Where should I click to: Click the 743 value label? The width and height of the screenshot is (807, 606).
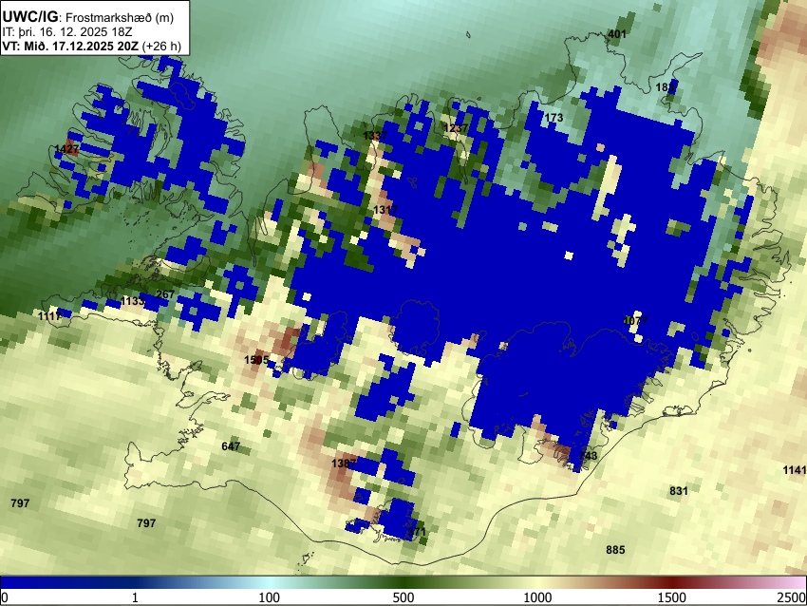point(588,456)
